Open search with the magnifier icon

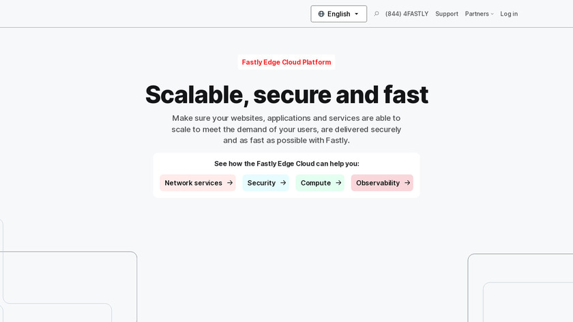pos(377,14)
